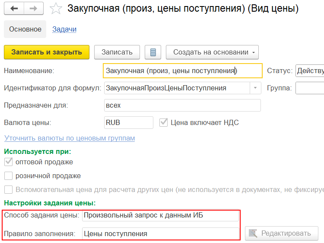Switch to the 'Основное' tab

(x=25, y=29)
